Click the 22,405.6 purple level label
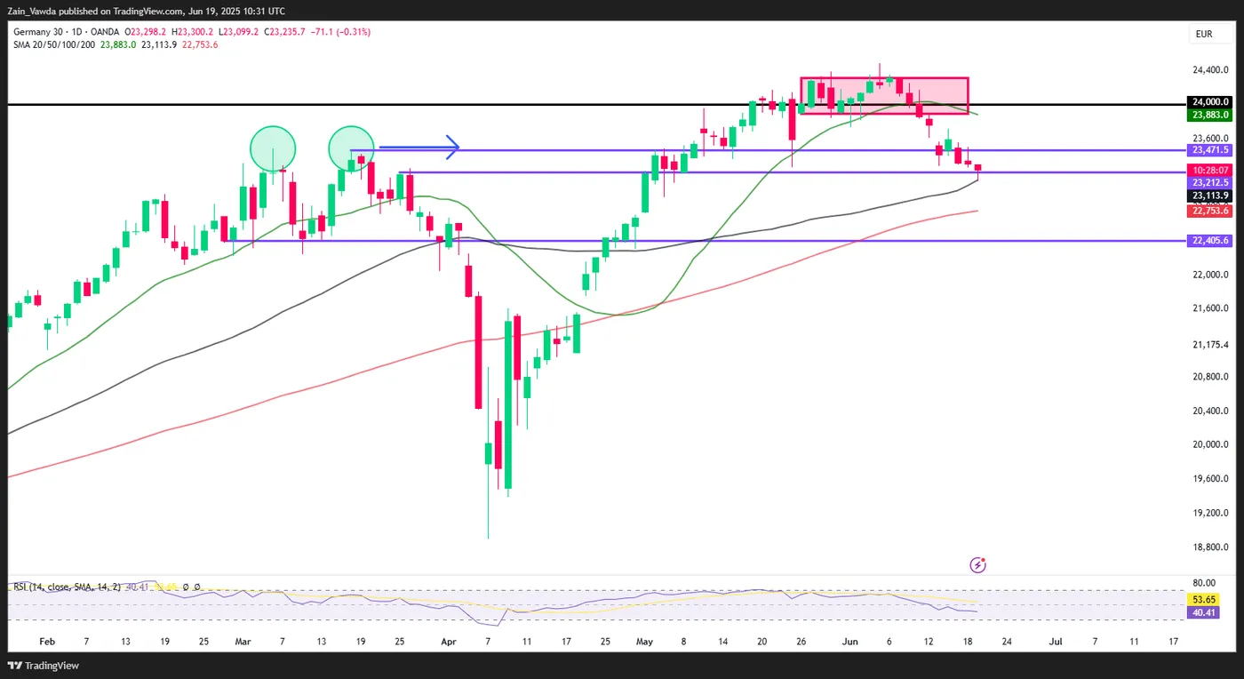Screen dimensions: 1244x679 click(x=1208, y=241)
